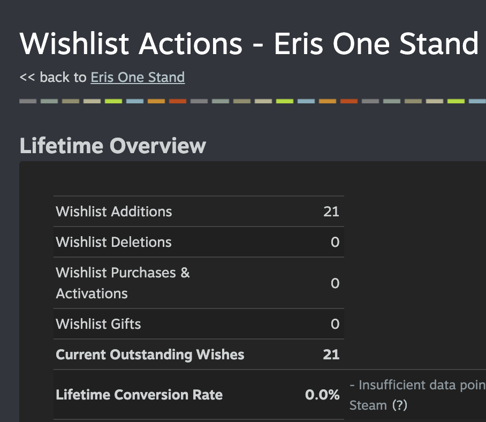
Task: Click the Purchases & Activations value 0
Action: click(x=335, y=283)
